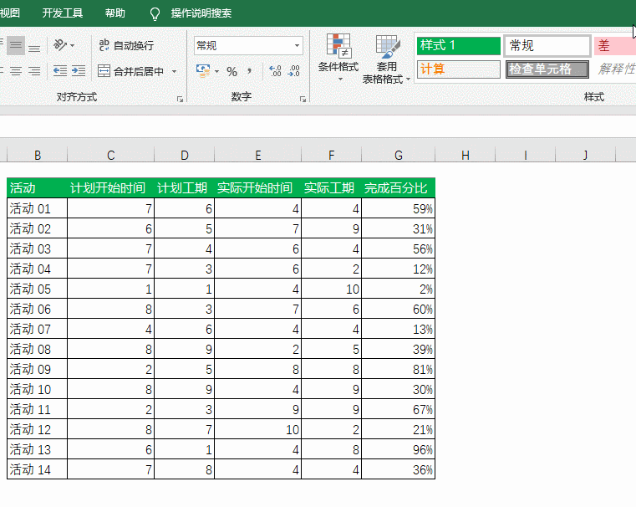Apply 样式 1 green cell style
The image size is (636, 507).
(x=458, y=45)
